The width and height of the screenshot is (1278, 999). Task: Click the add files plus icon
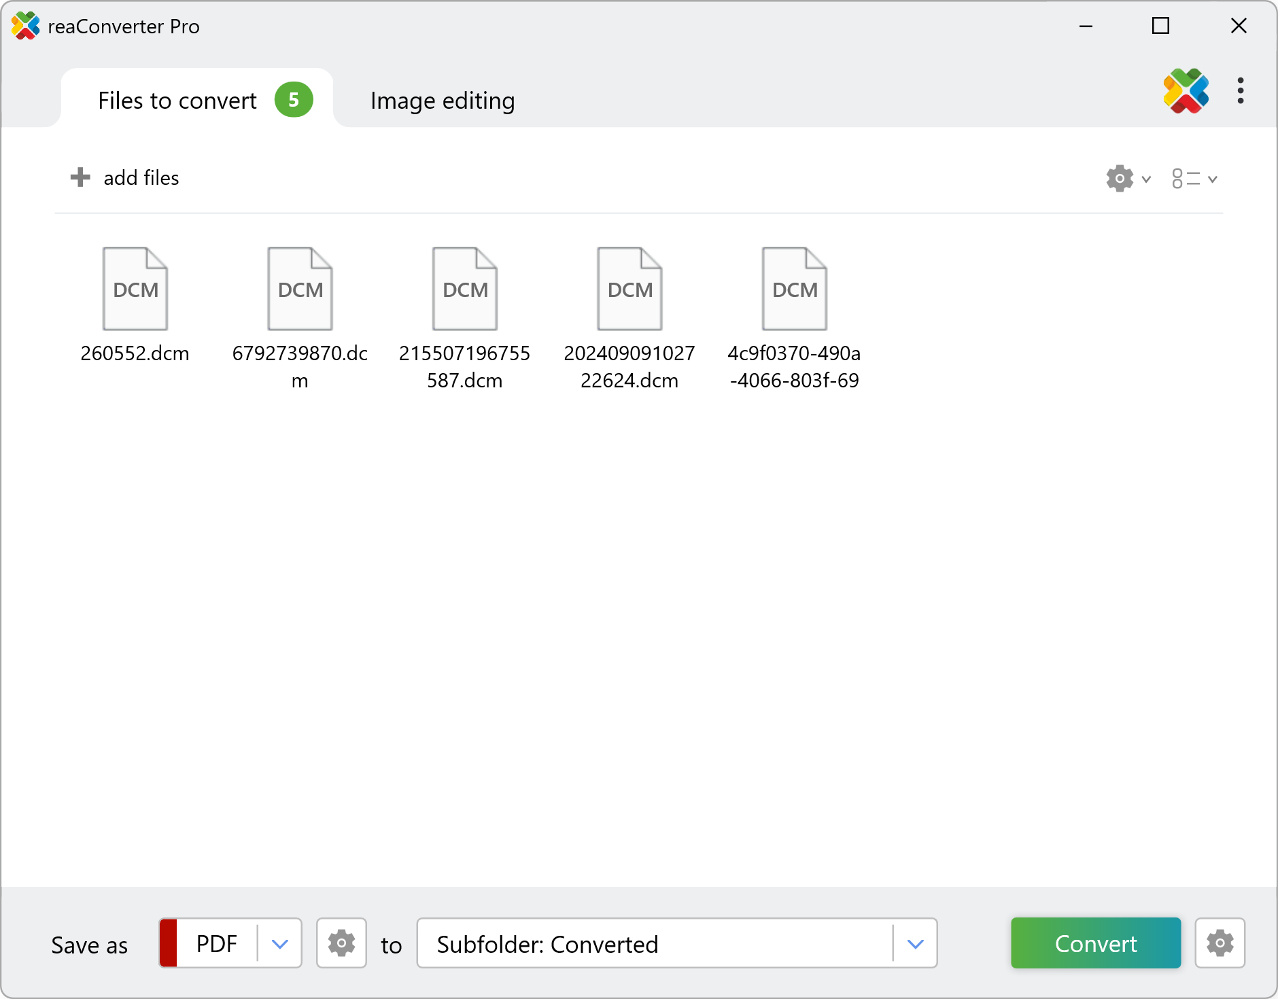(80, 177)
